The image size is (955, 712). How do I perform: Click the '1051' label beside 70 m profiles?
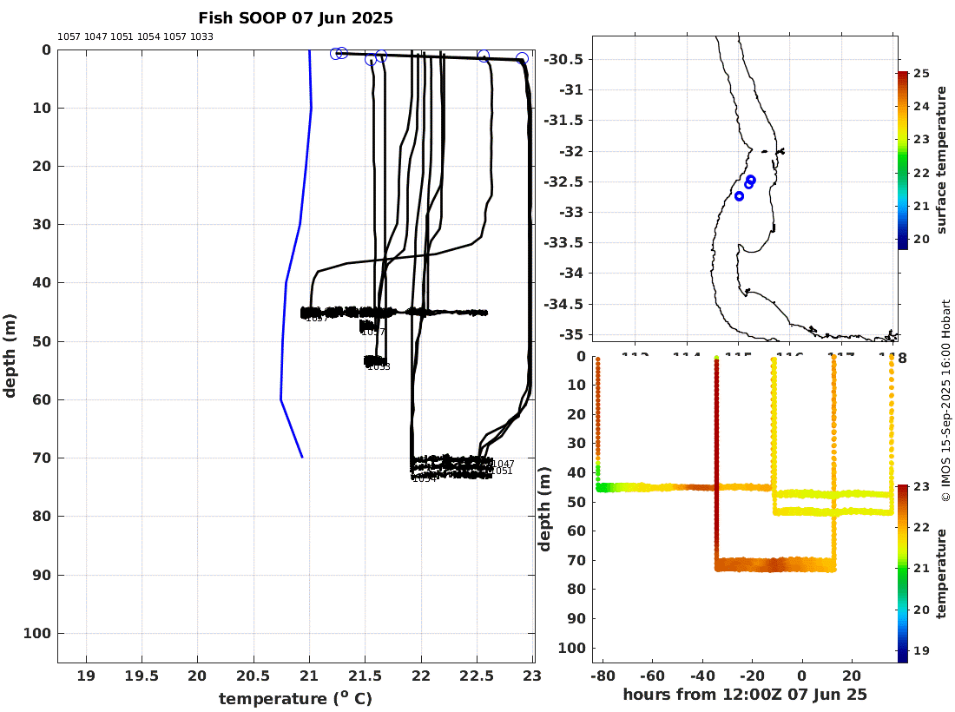point(501,471)
